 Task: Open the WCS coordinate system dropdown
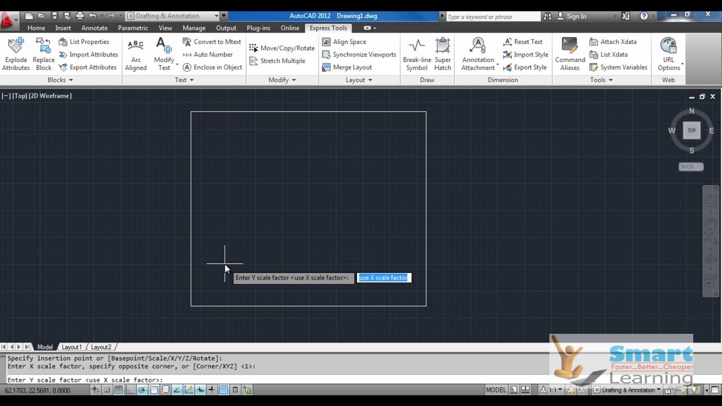691,166
